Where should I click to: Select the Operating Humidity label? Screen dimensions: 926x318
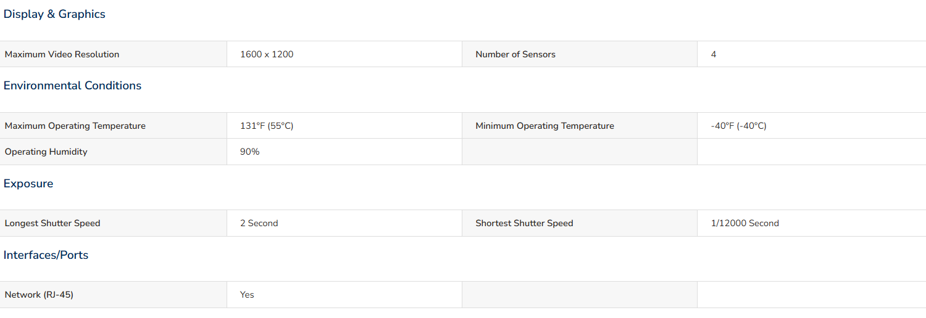click(x=46, y=152)
